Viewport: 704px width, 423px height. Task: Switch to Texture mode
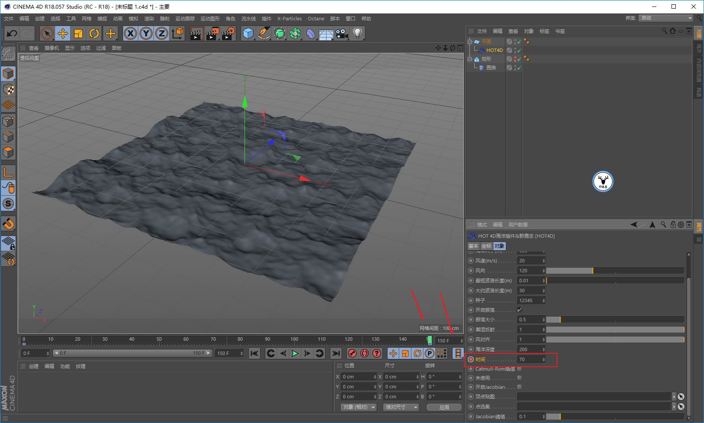click(8, 90)
